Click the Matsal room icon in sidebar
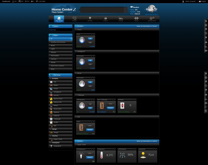Screen dimensions: 208x165 [51, 85]
